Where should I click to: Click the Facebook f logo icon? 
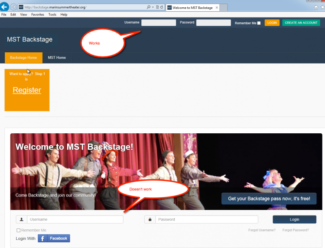[43, 238]
